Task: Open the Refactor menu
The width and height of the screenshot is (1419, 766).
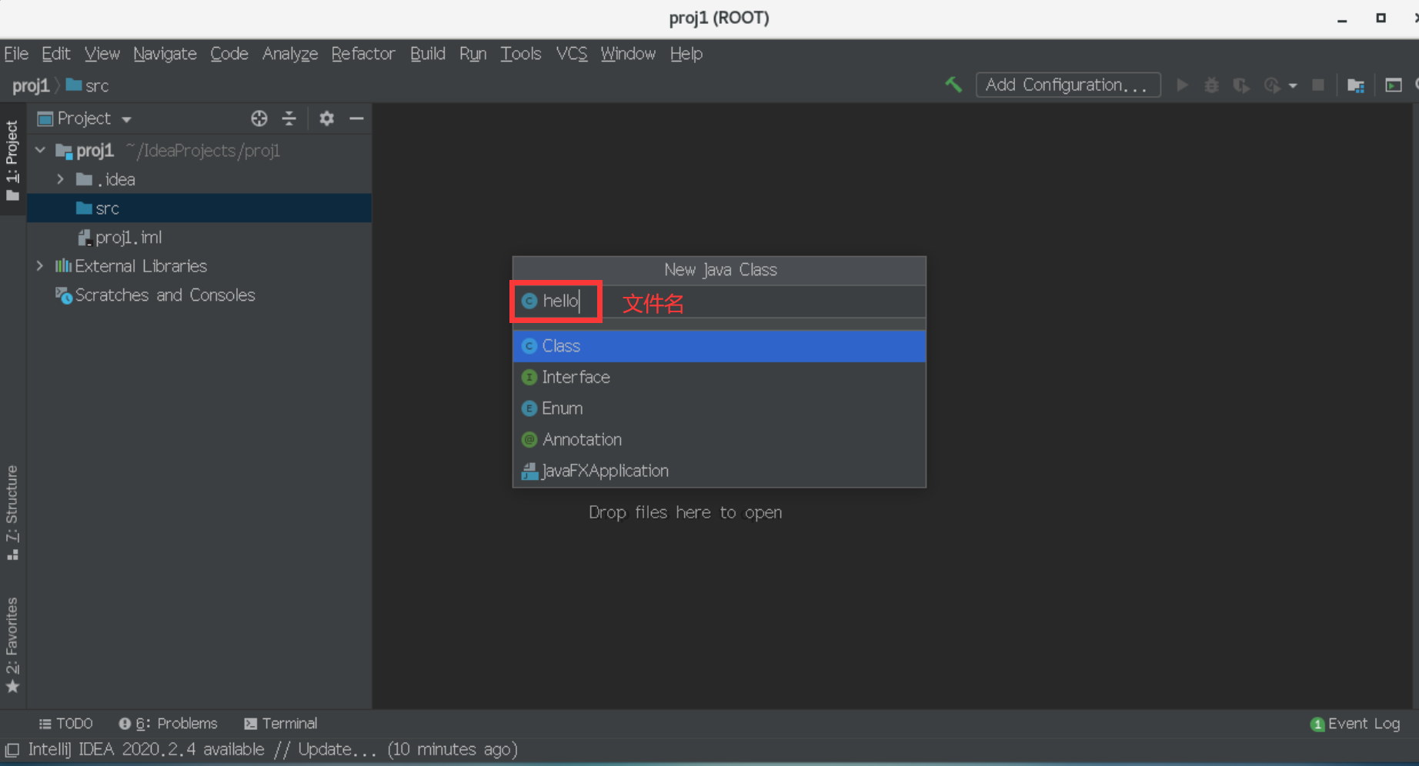Action: point(363,54)
